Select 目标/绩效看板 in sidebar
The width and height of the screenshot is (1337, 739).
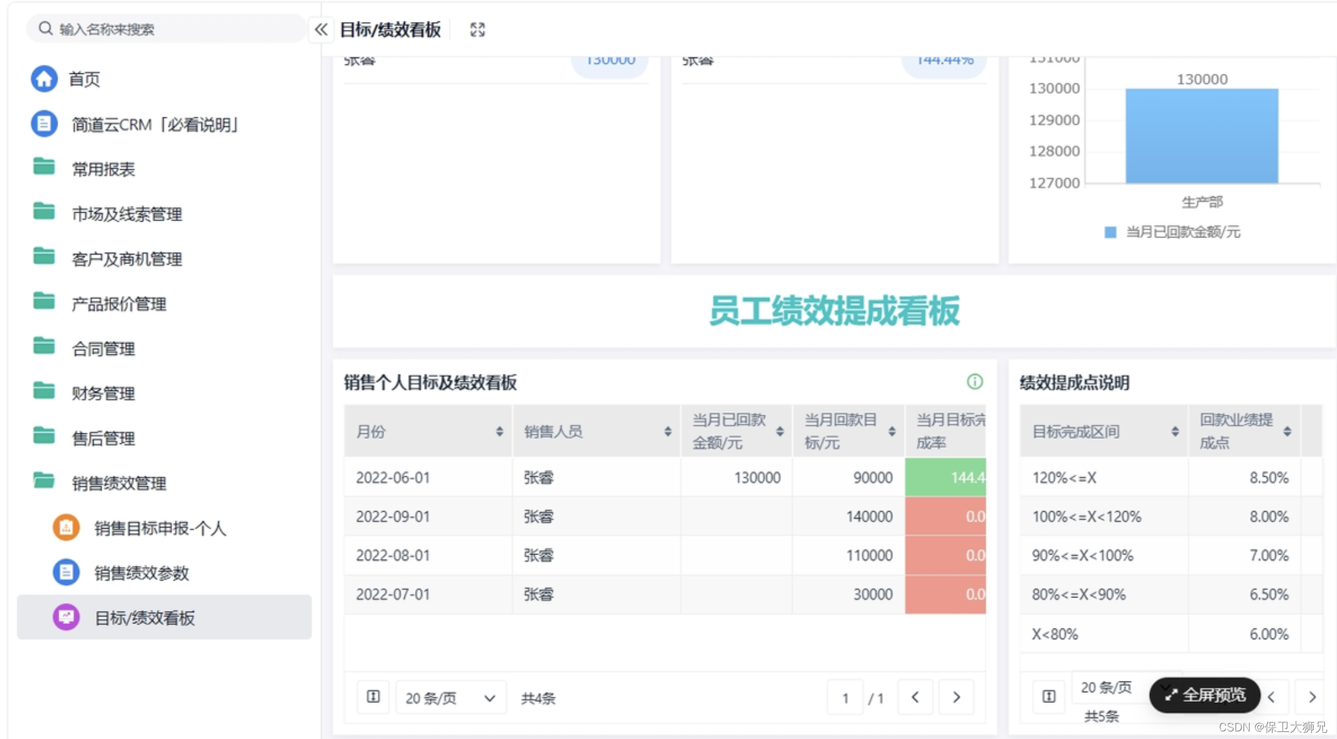[x=144, y=618]
